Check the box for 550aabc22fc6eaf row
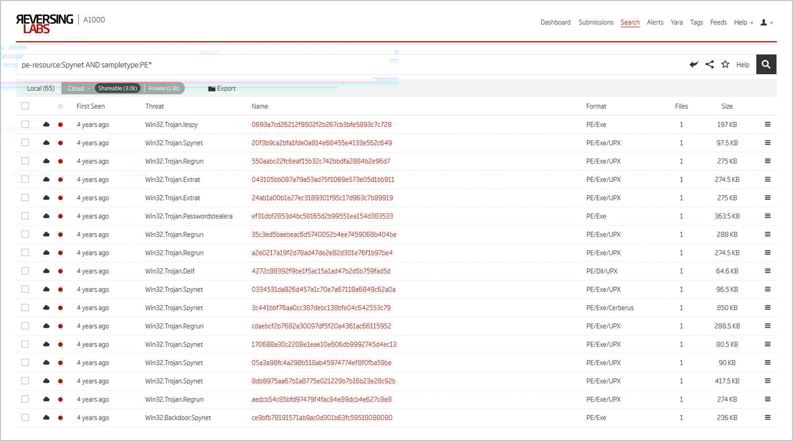 (25, 161)
